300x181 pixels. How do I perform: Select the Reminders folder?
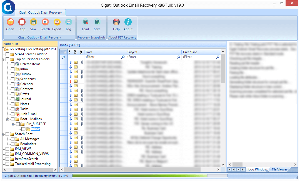(x=28, y=144)
